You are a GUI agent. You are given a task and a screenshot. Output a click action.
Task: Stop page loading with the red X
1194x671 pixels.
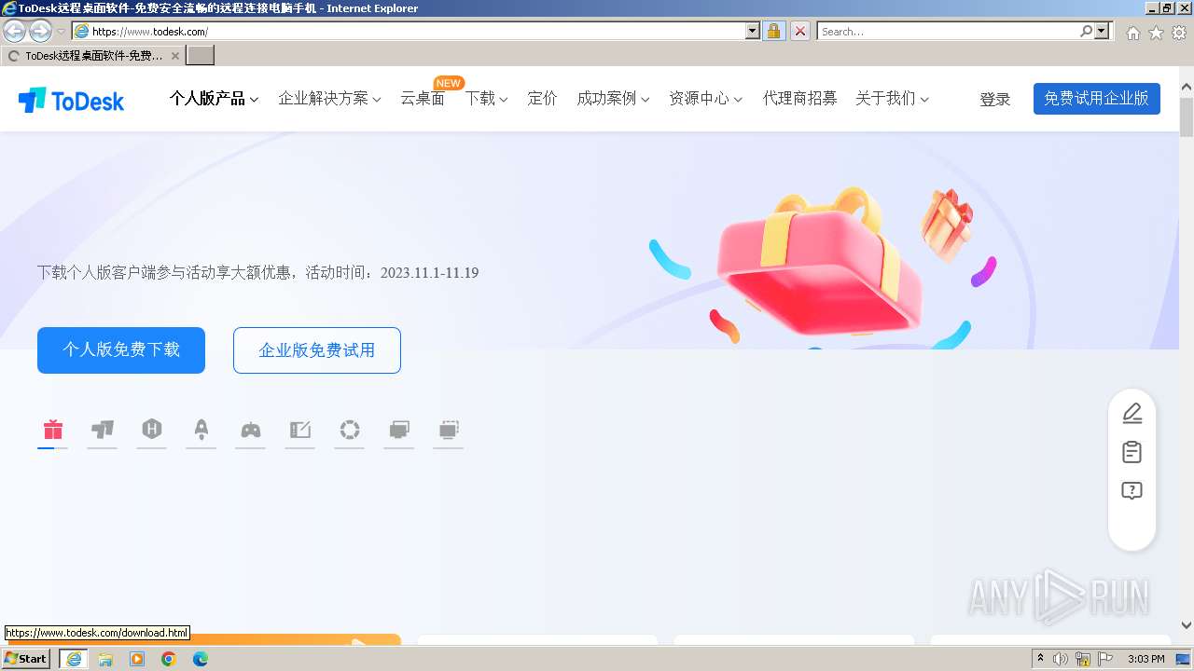pos(800,31)
